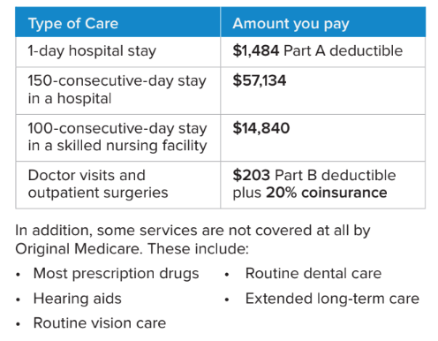Select the 'Doctor visits and outpatient surgeries' cell

(x=117, y=185)
